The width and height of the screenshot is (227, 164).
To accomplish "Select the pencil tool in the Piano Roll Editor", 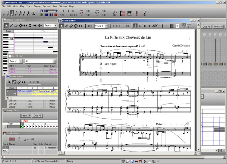I will (x=11, y=26).
